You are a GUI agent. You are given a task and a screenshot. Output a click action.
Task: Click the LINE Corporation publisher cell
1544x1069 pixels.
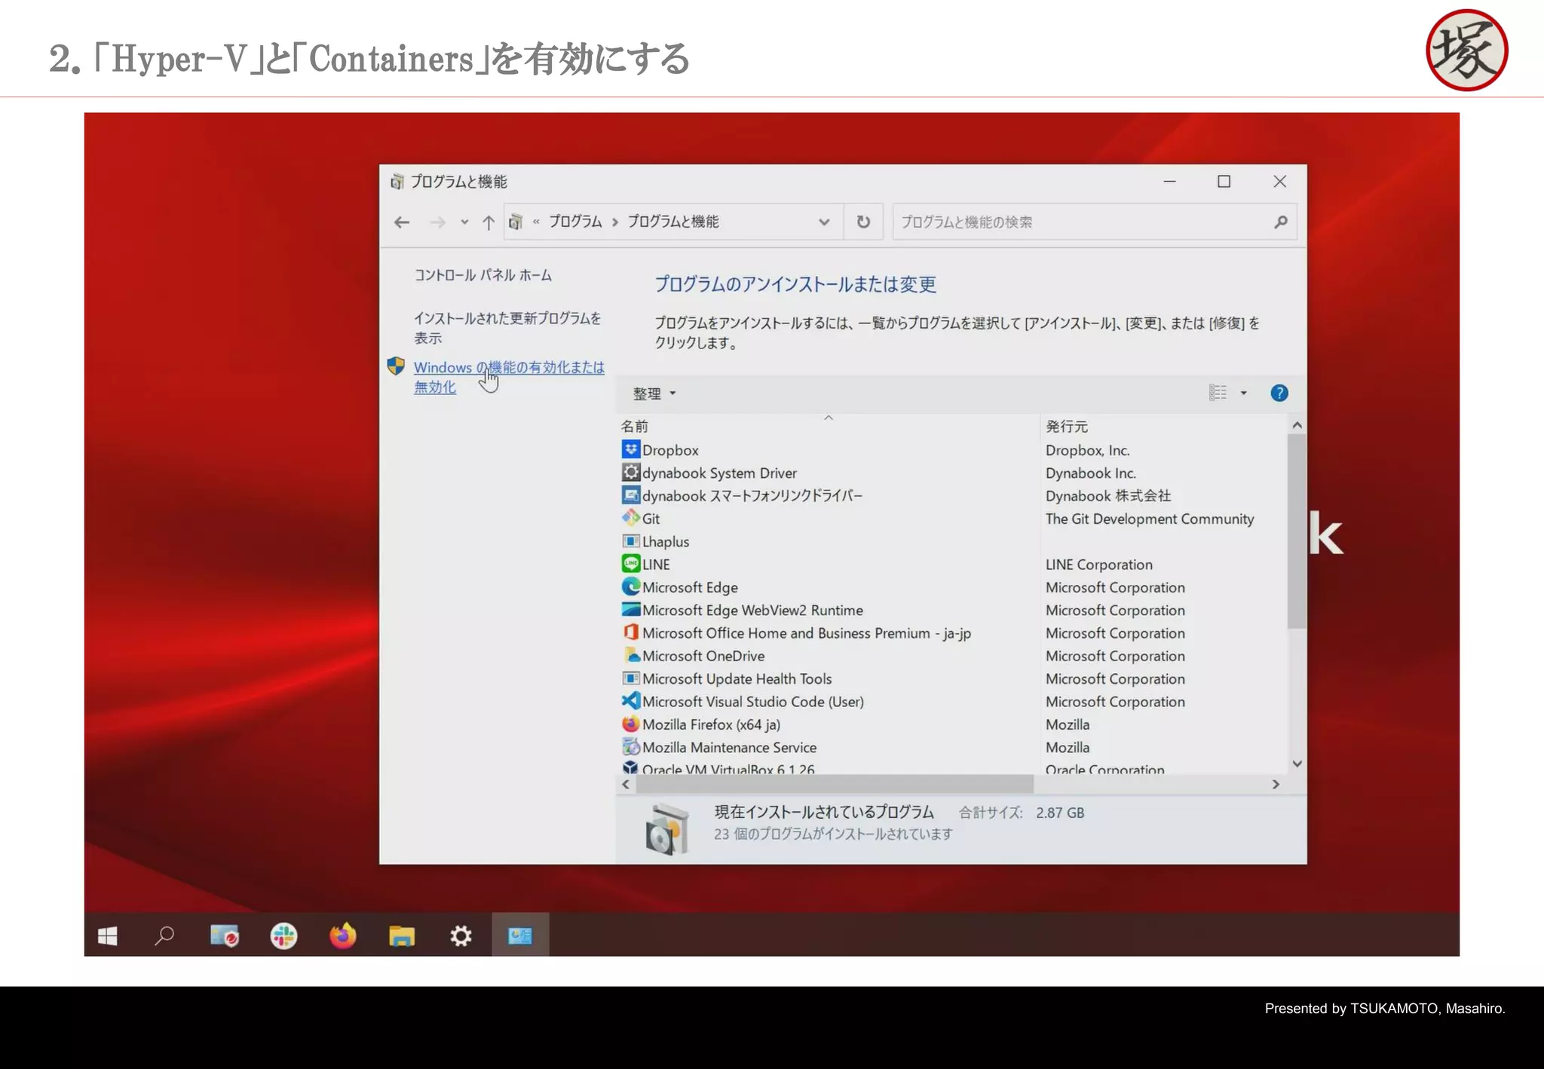tap(1098, 565)
